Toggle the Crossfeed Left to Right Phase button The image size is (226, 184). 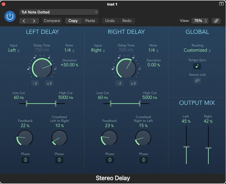pos(59,160)
